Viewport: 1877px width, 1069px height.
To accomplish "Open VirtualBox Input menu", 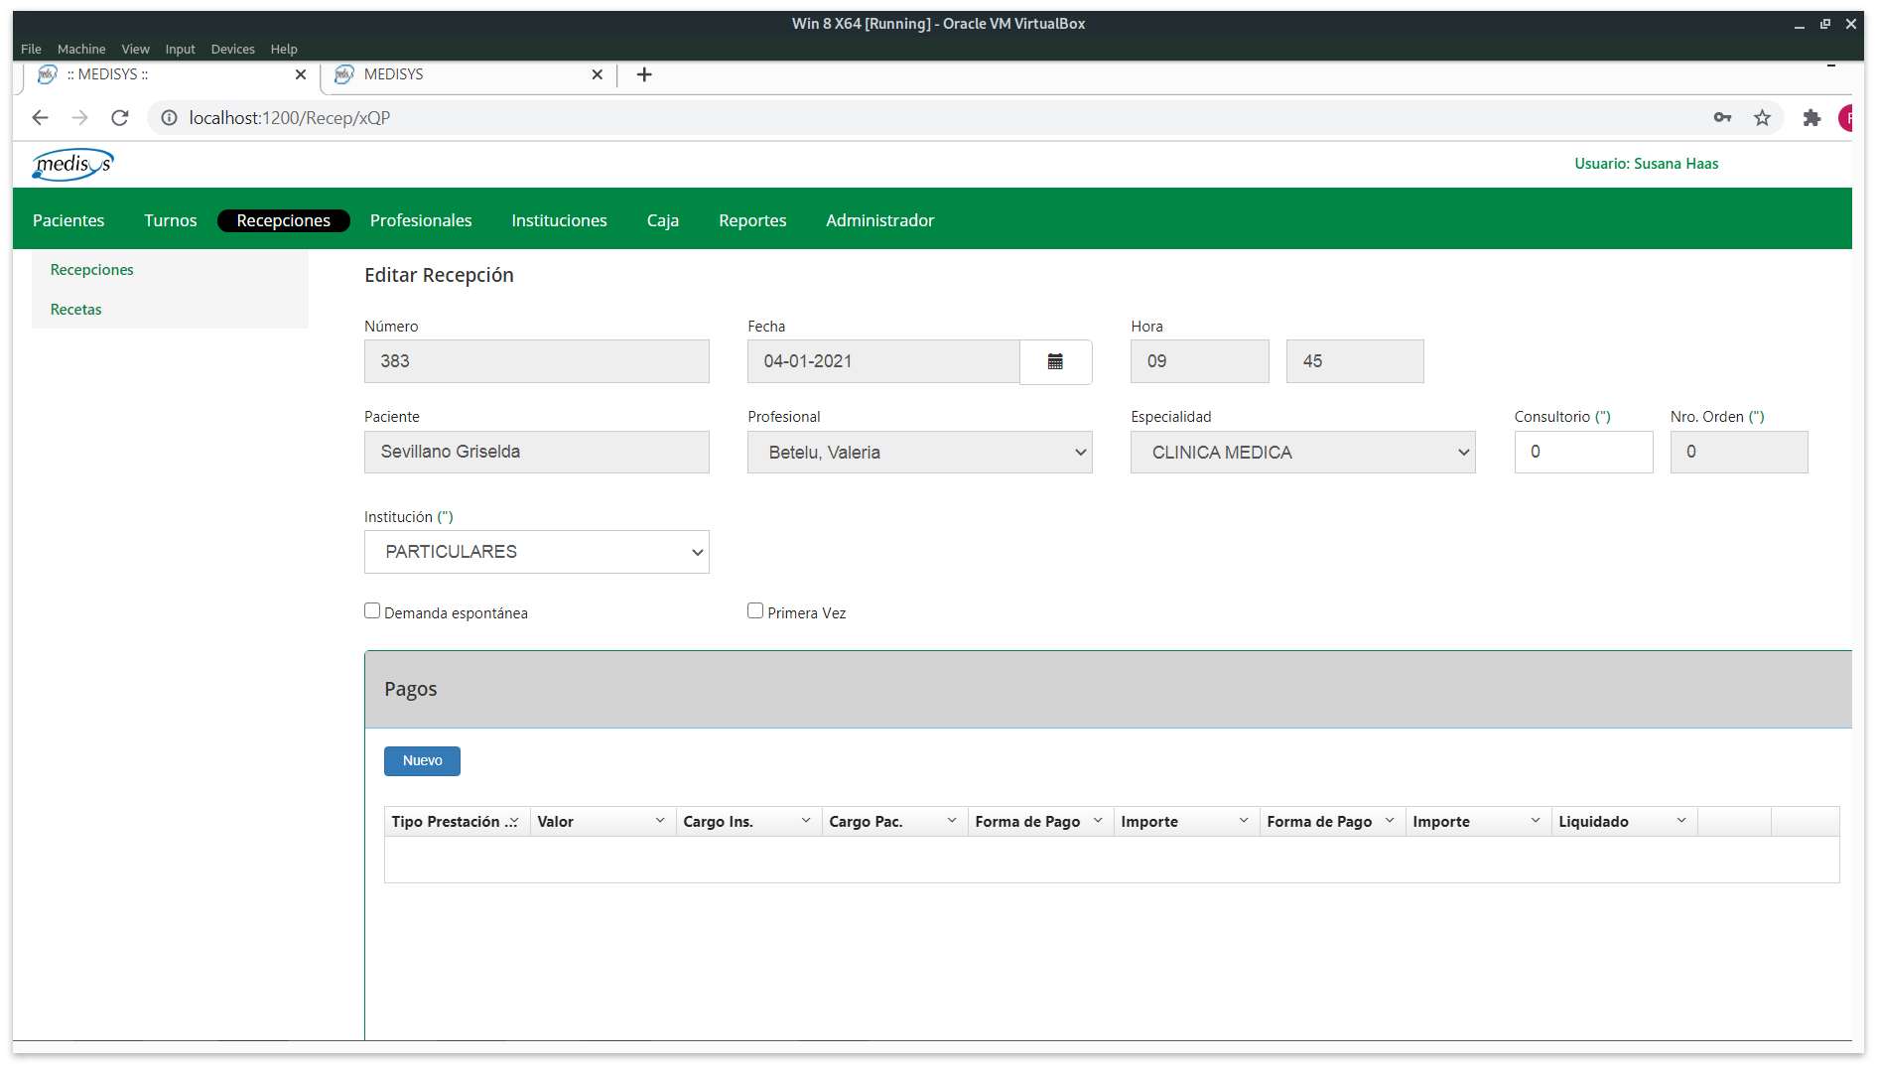I will click(180, 49).
